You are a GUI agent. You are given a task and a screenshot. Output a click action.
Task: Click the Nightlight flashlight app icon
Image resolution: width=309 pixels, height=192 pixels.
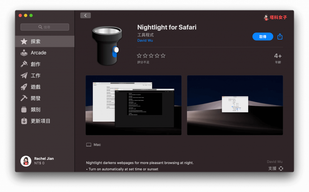[x=107, y=46]
